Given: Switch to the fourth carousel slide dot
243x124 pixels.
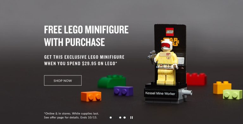Looking at the screenshot, I should click(125, 117).
